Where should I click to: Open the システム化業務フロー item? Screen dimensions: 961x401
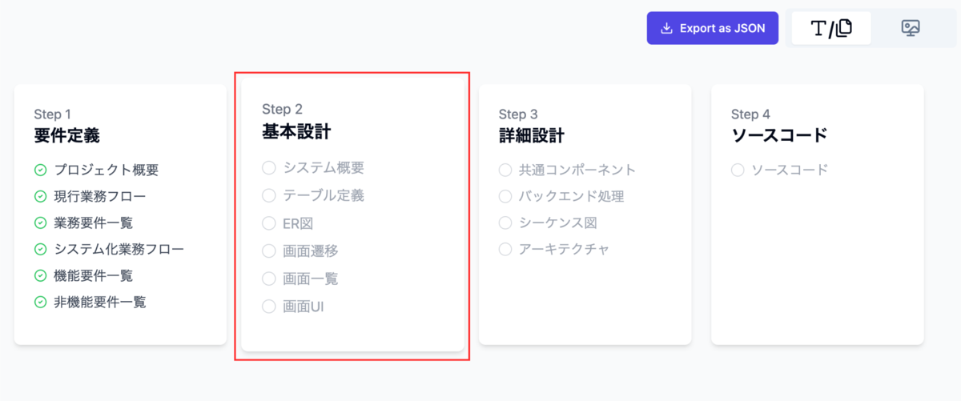tap(119, 249)
